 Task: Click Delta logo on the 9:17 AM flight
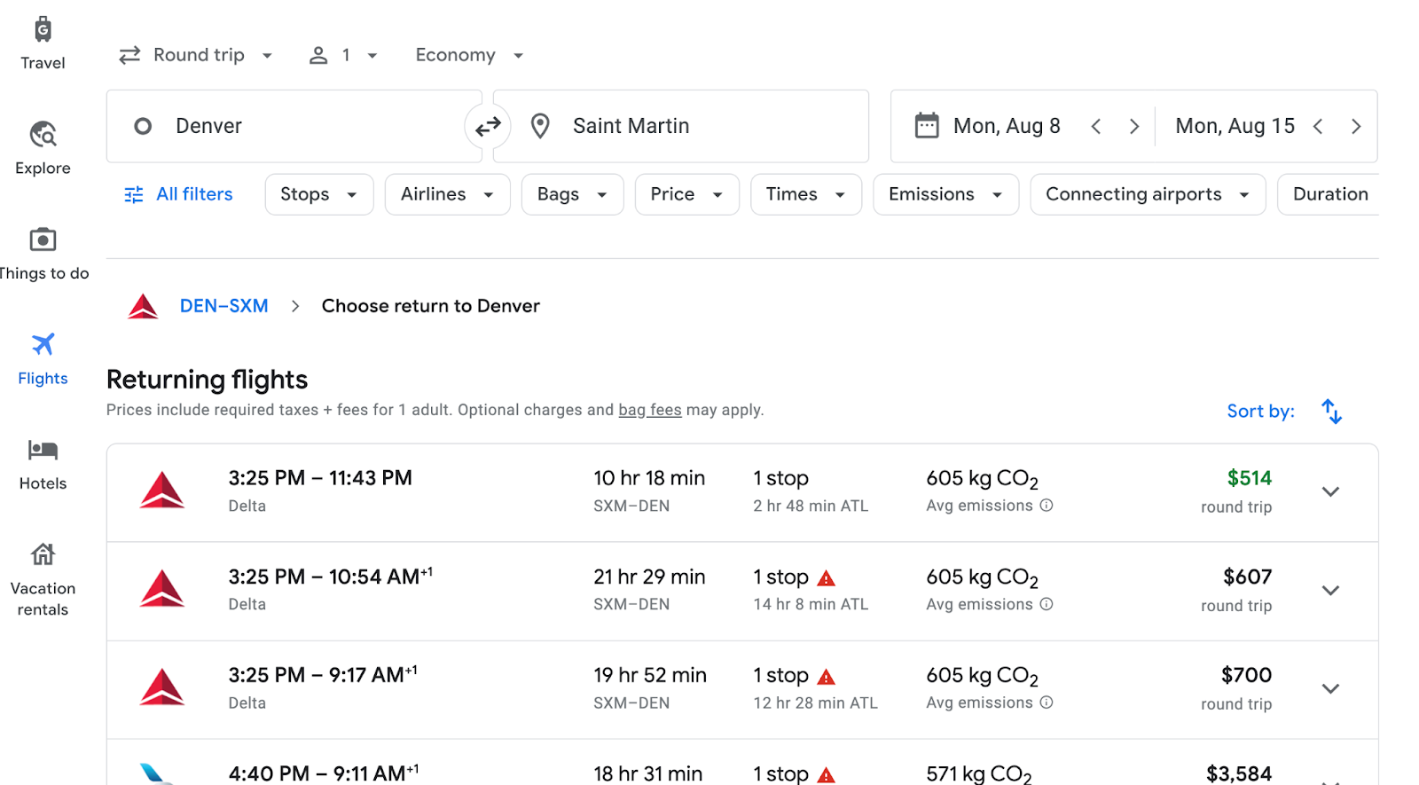[162, 687]
